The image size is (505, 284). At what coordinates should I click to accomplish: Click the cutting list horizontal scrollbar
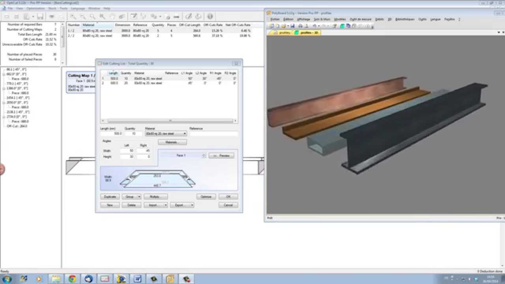tap(170, 121)
